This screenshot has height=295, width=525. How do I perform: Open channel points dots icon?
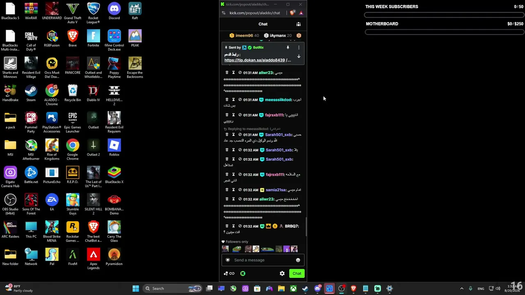[x=226, y=274]
